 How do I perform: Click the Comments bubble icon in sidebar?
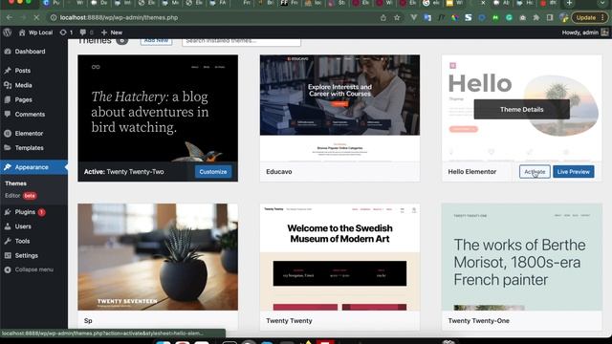(8, 114)
